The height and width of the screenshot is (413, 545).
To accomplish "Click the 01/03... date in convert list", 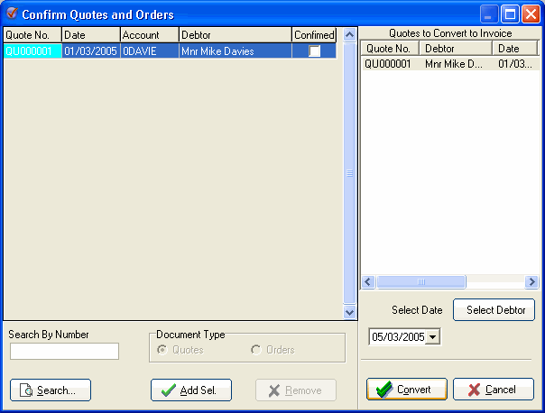I will pyautogui.click(x=515, y=64).
